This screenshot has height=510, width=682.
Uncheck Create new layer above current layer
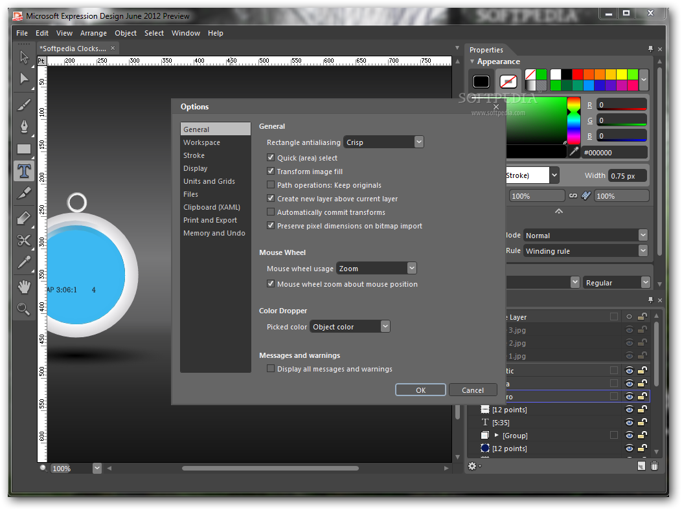[271, 198]
